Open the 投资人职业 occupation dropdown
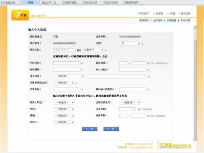This screenshot has width=204, height=153. [x=64, y=102]
